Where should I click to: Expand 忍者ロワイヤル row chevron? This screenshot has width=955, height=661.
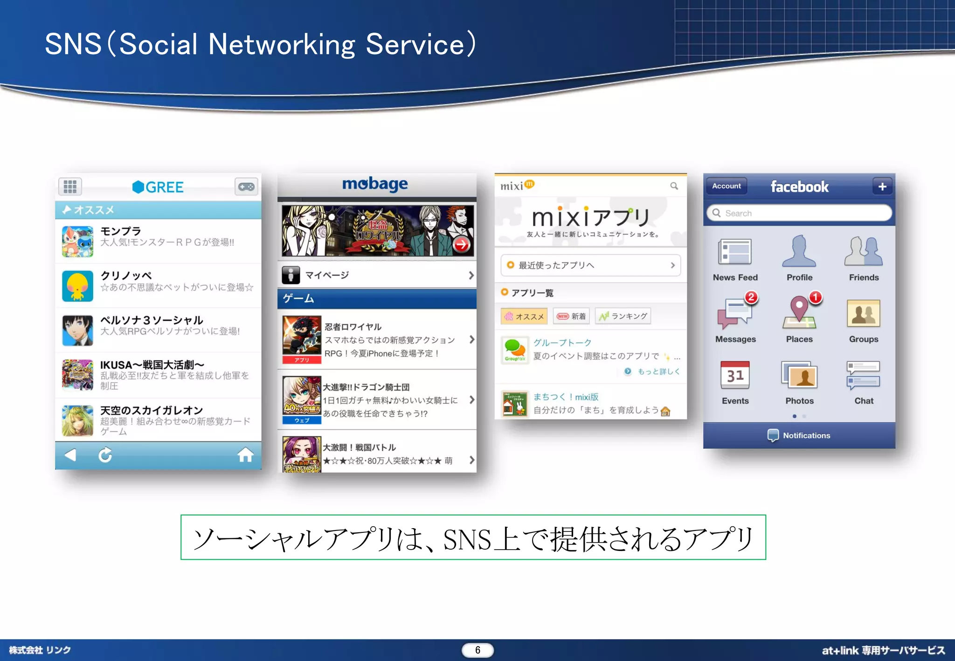pos(471,339)
